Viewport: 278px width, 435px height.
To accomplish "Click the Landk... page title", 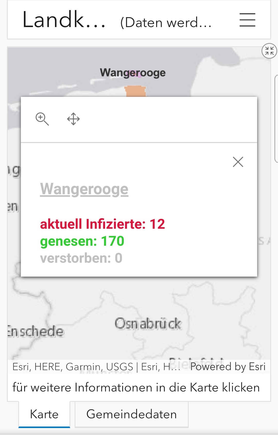I will tap(64, 20).
